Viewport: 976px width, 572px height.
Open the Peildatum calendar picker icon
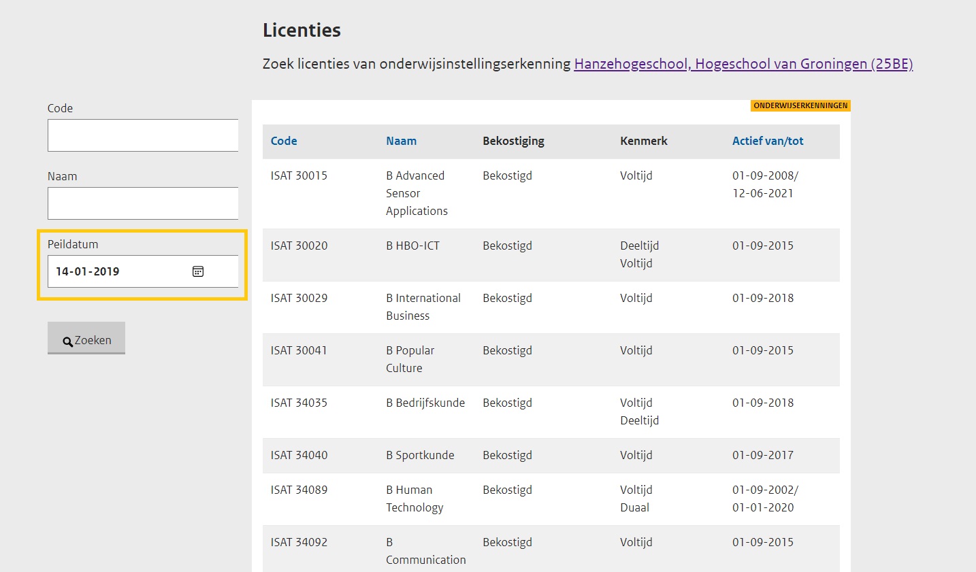(x=198, y=271)
